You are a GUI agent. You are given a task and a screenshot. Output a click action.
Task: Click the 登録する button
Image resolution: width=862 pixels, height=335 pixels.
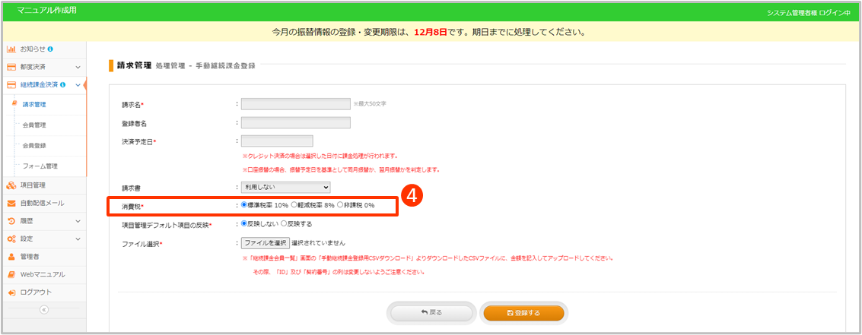pos(523,312)
